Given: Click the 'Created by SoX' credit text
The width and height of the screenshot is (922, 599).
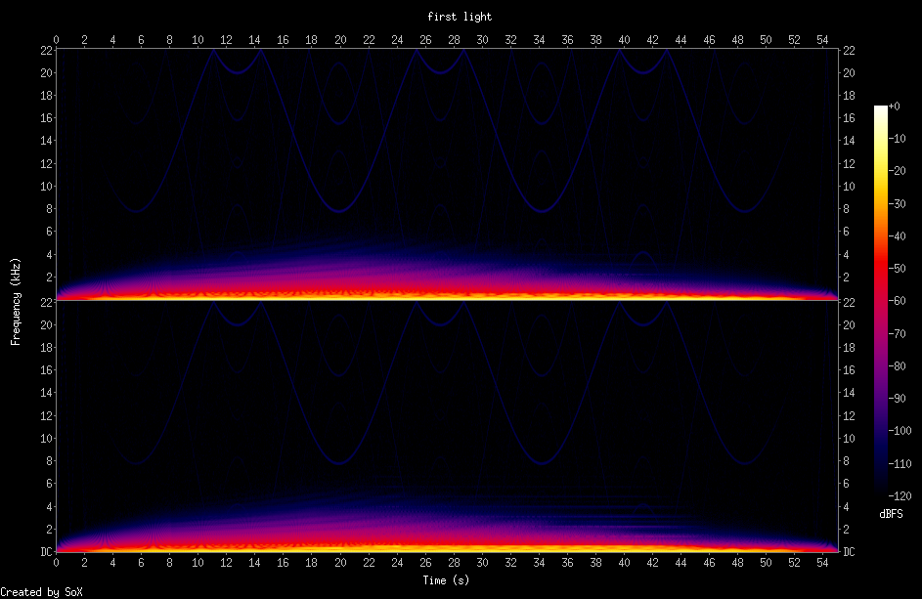Looking at the screenshot, I should coord(41,591).
